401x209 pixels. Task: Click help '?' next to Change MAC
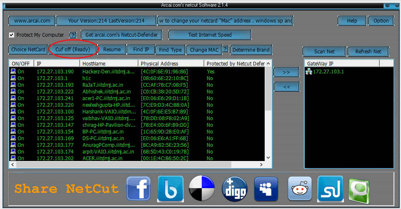(225, 49)
